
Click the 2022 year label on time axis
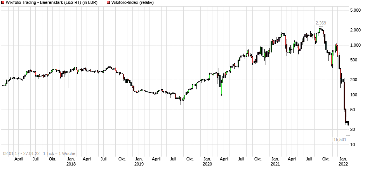click(344, 164)
